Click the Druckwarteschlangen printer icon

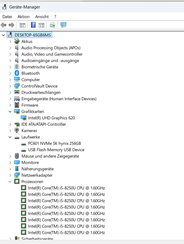[17, 92]
